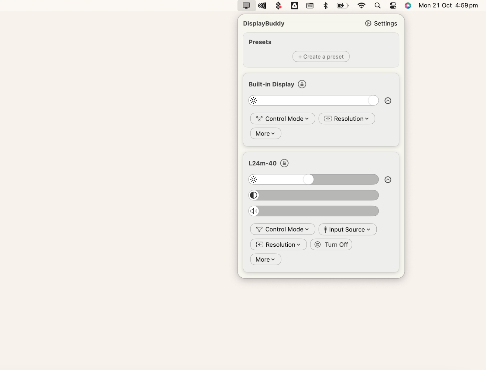Open Resolution dropdown for L24m-40
The height and width of the screenshot is (370, 486).
(x=278, y=245)
